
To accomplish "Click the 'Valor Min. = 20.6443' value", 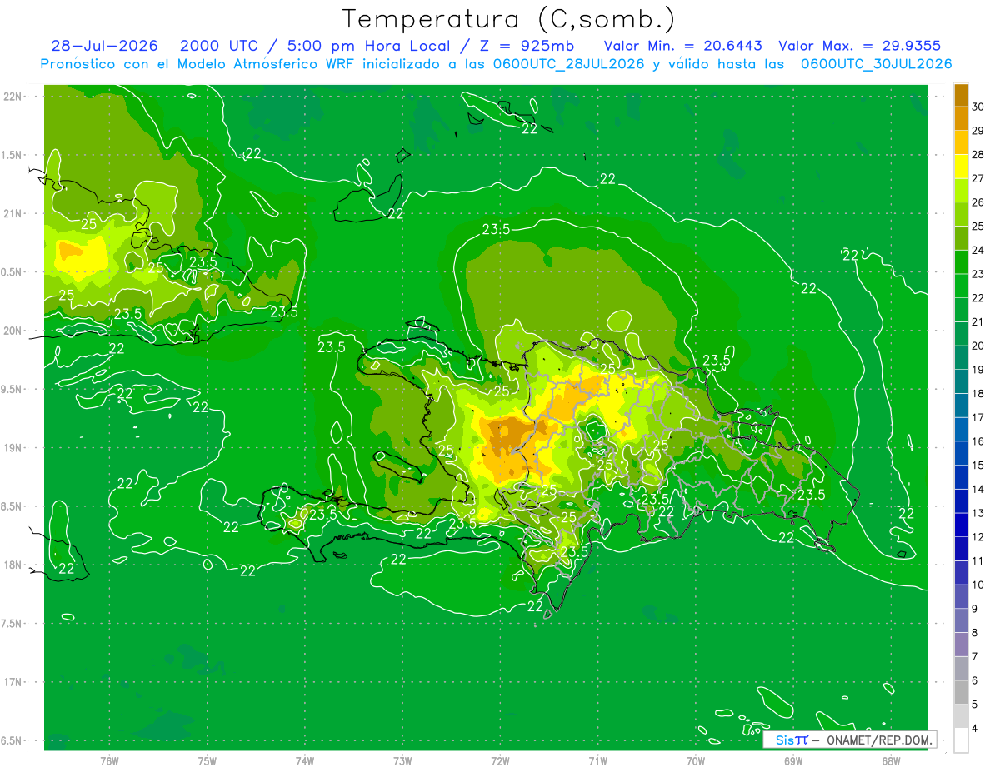I will click(x=682, y=46).
